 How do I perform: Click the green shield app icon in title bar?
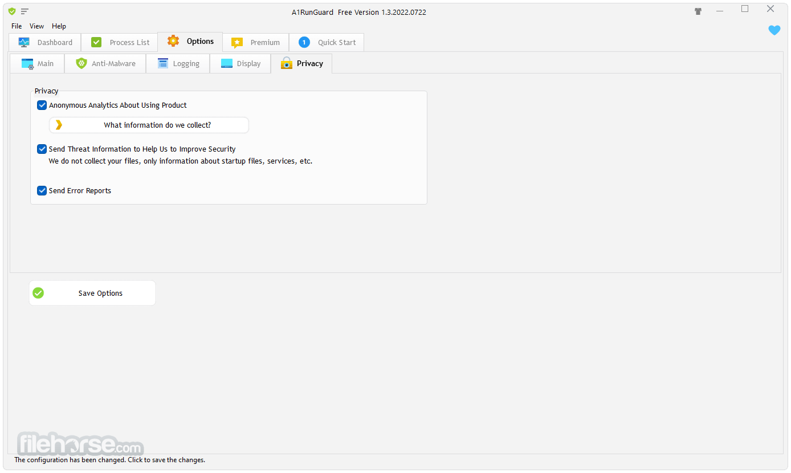click(12, 11)
